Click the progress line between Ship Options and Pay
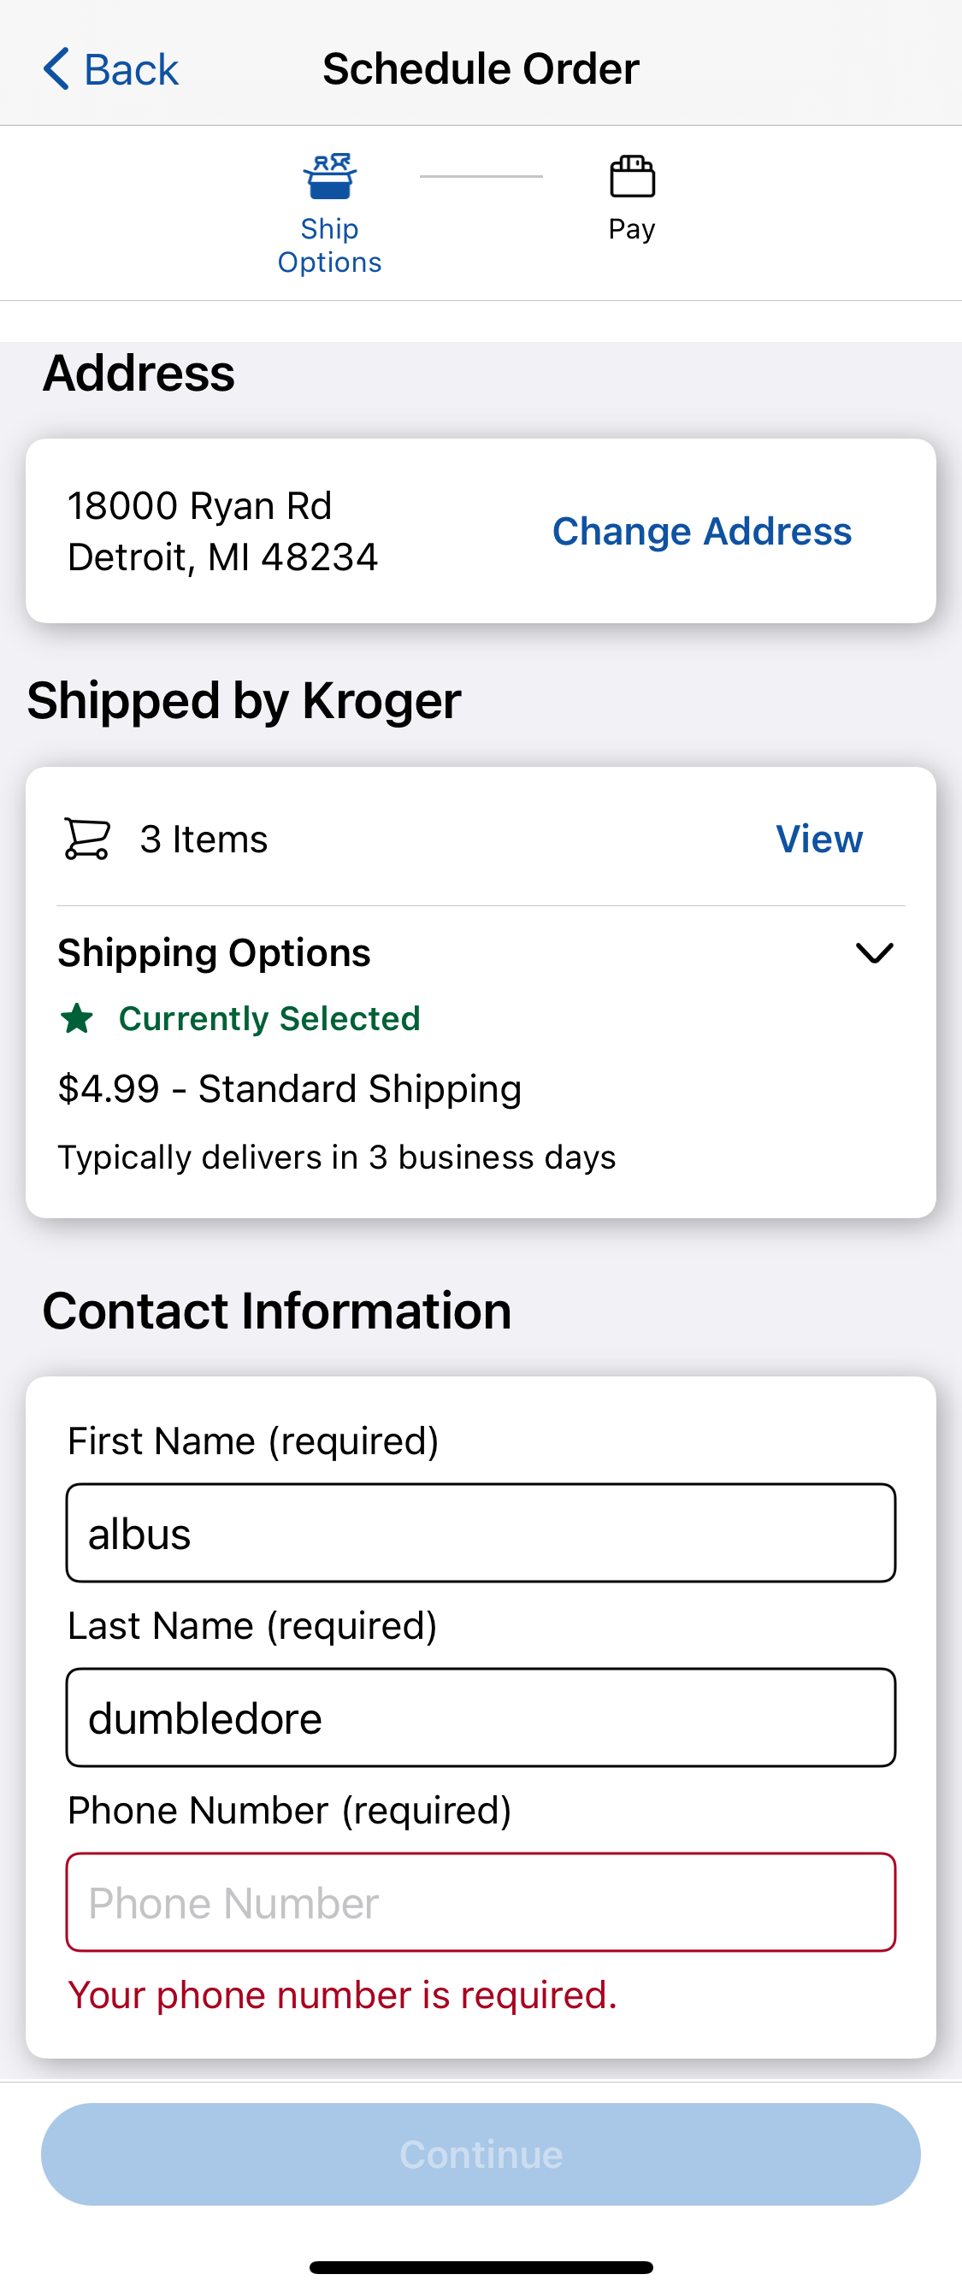 (x=481, y=175)
